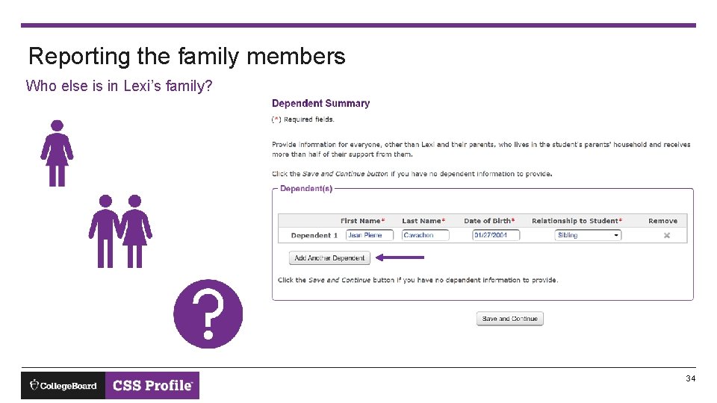717x403 pixels.
Task: Click the Dependent Summary heading
Action: point(320,104)
